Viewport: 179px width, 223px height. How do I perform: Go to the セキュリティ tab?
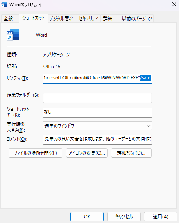pyautogui.click(x=88, y=19)
